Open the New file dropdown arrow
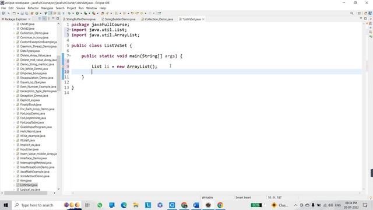 click(18, 13)
